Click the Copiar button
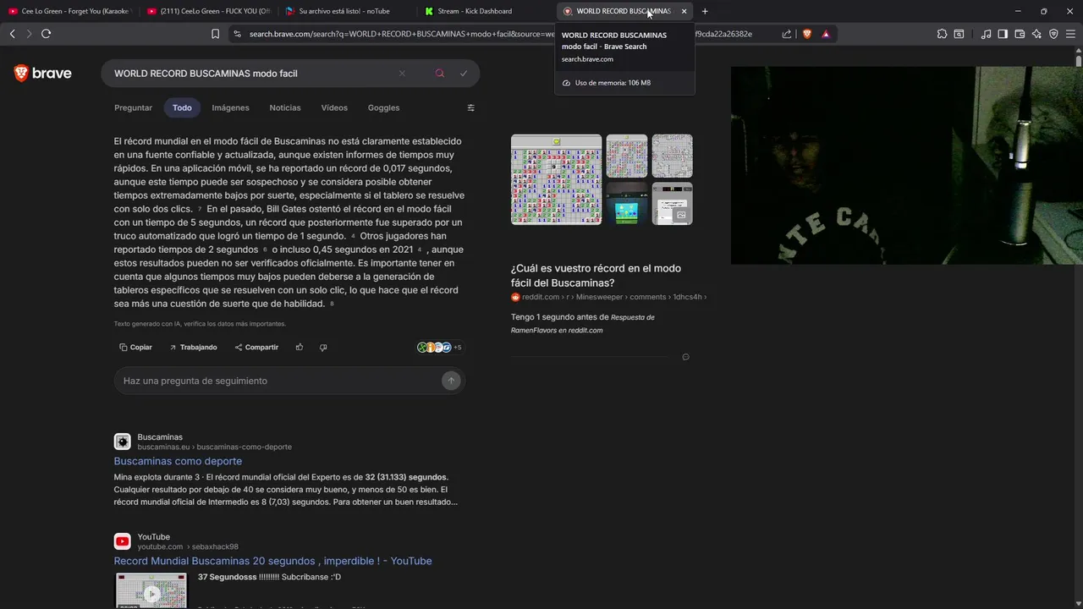1083x609 pixels. pos(135,347)
